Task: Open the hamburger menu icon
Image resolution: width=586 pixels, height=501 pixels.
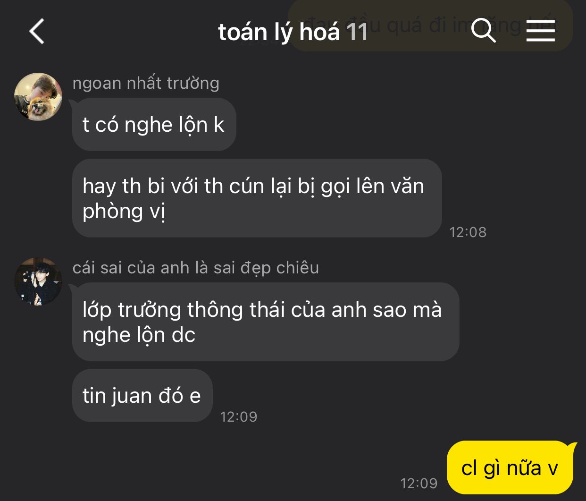Action: 541,31
